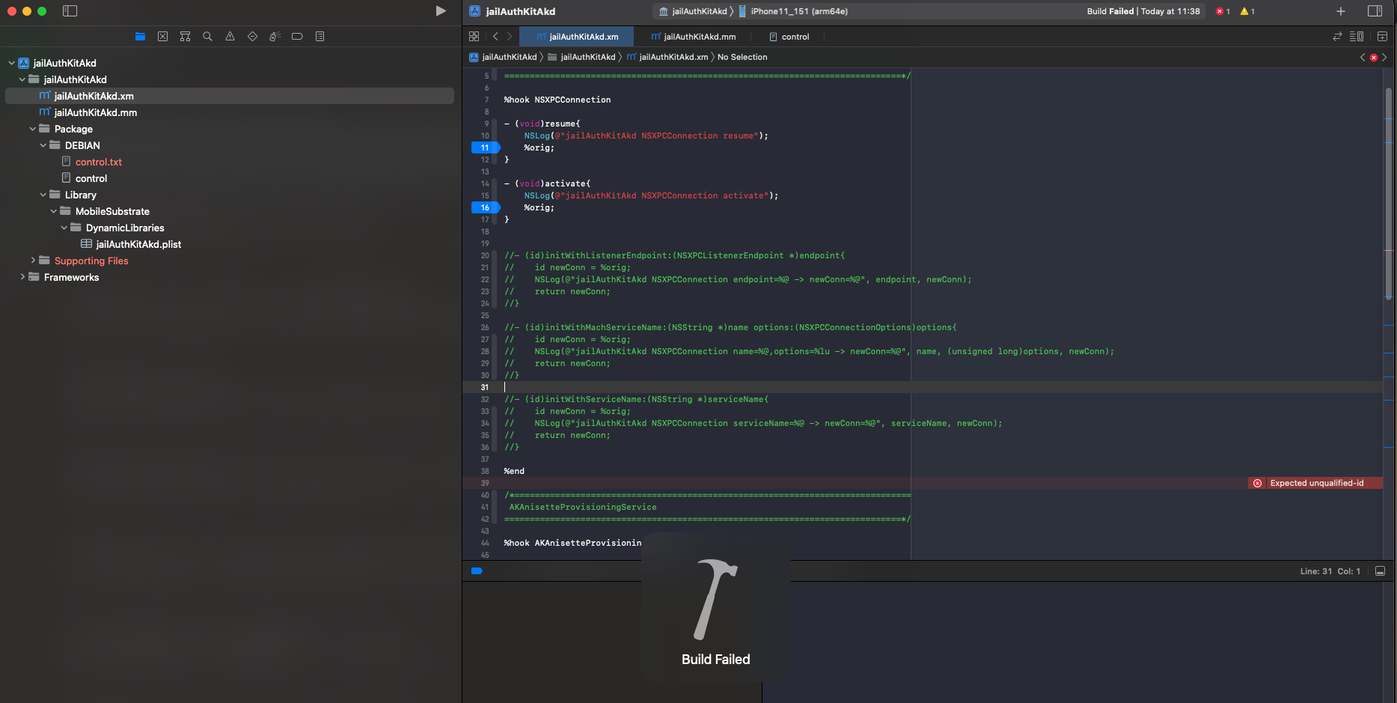Expand the Supporting Files group
Screen dimensions: 1397x703
(x=33, y=261)
